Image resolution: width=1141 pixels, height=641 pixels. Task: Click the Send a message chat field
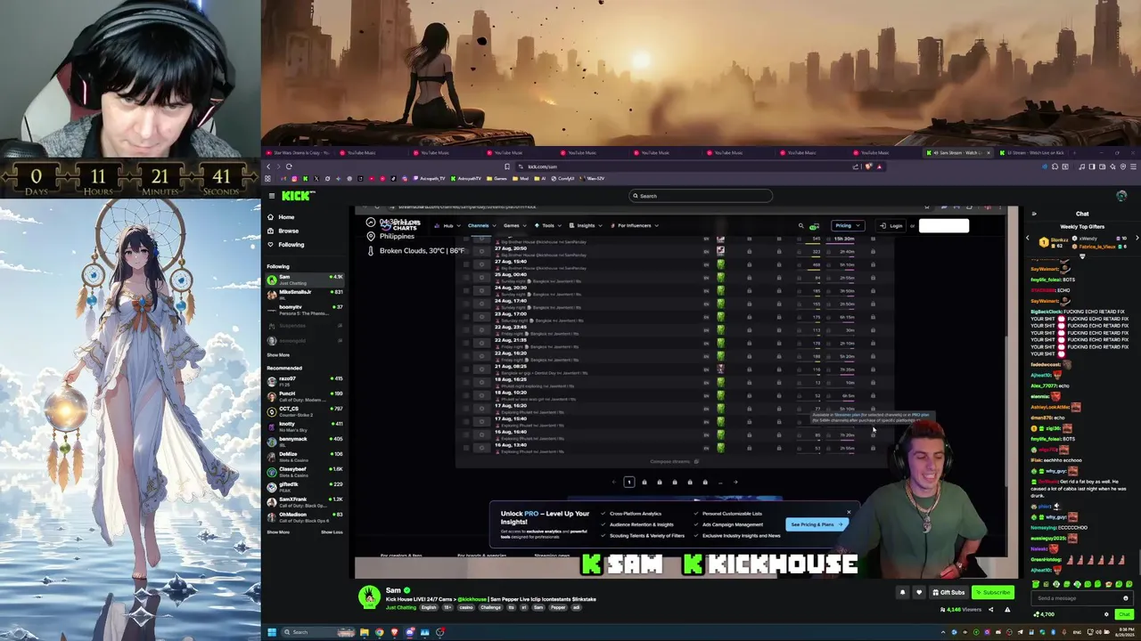(x=1081, y=598)
